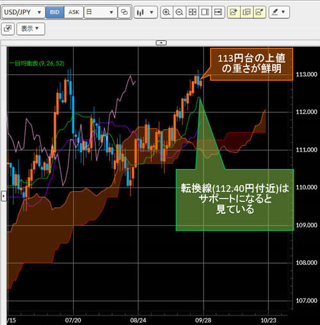Click the pop-out window icon
The width and height of the screenshot is (320, 325).
point(8,29)
